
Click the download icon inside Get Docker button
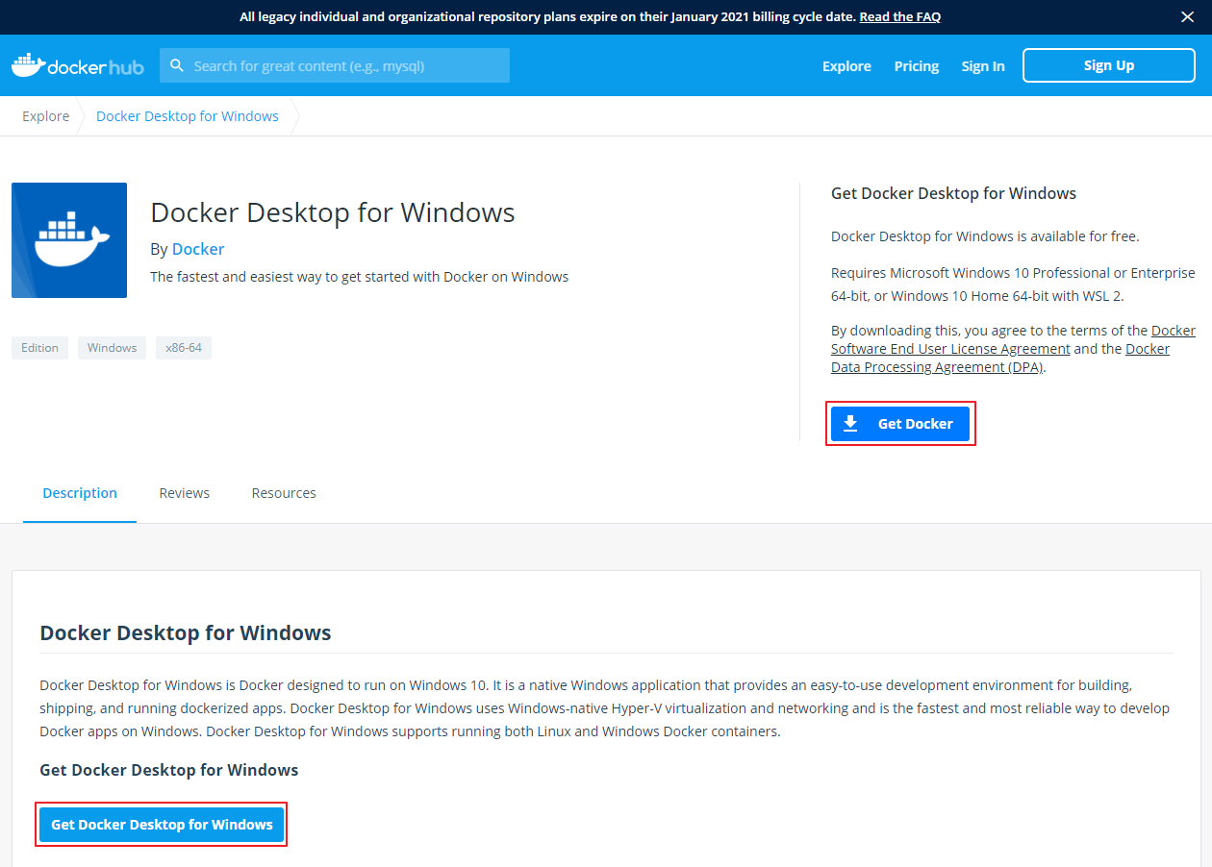click(852, 423)
